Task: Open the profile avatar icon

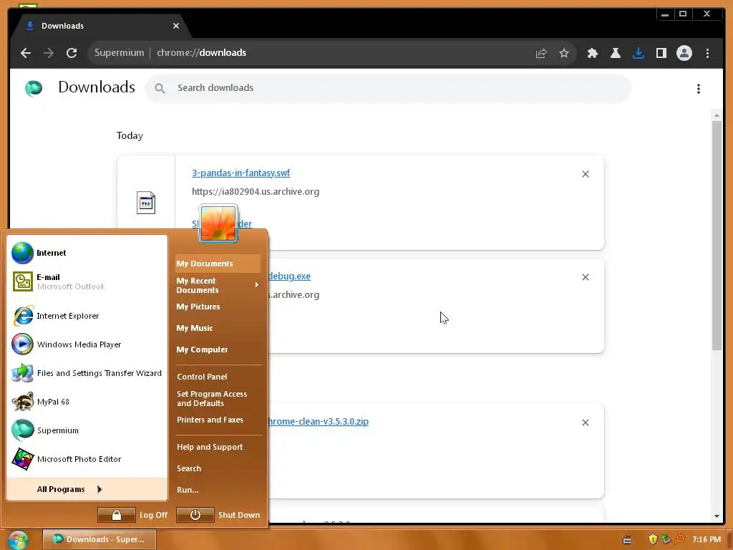Action: coord(684,53)
